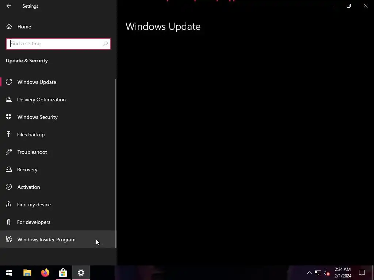Open Firefox from the taskbar

[45, 273]
